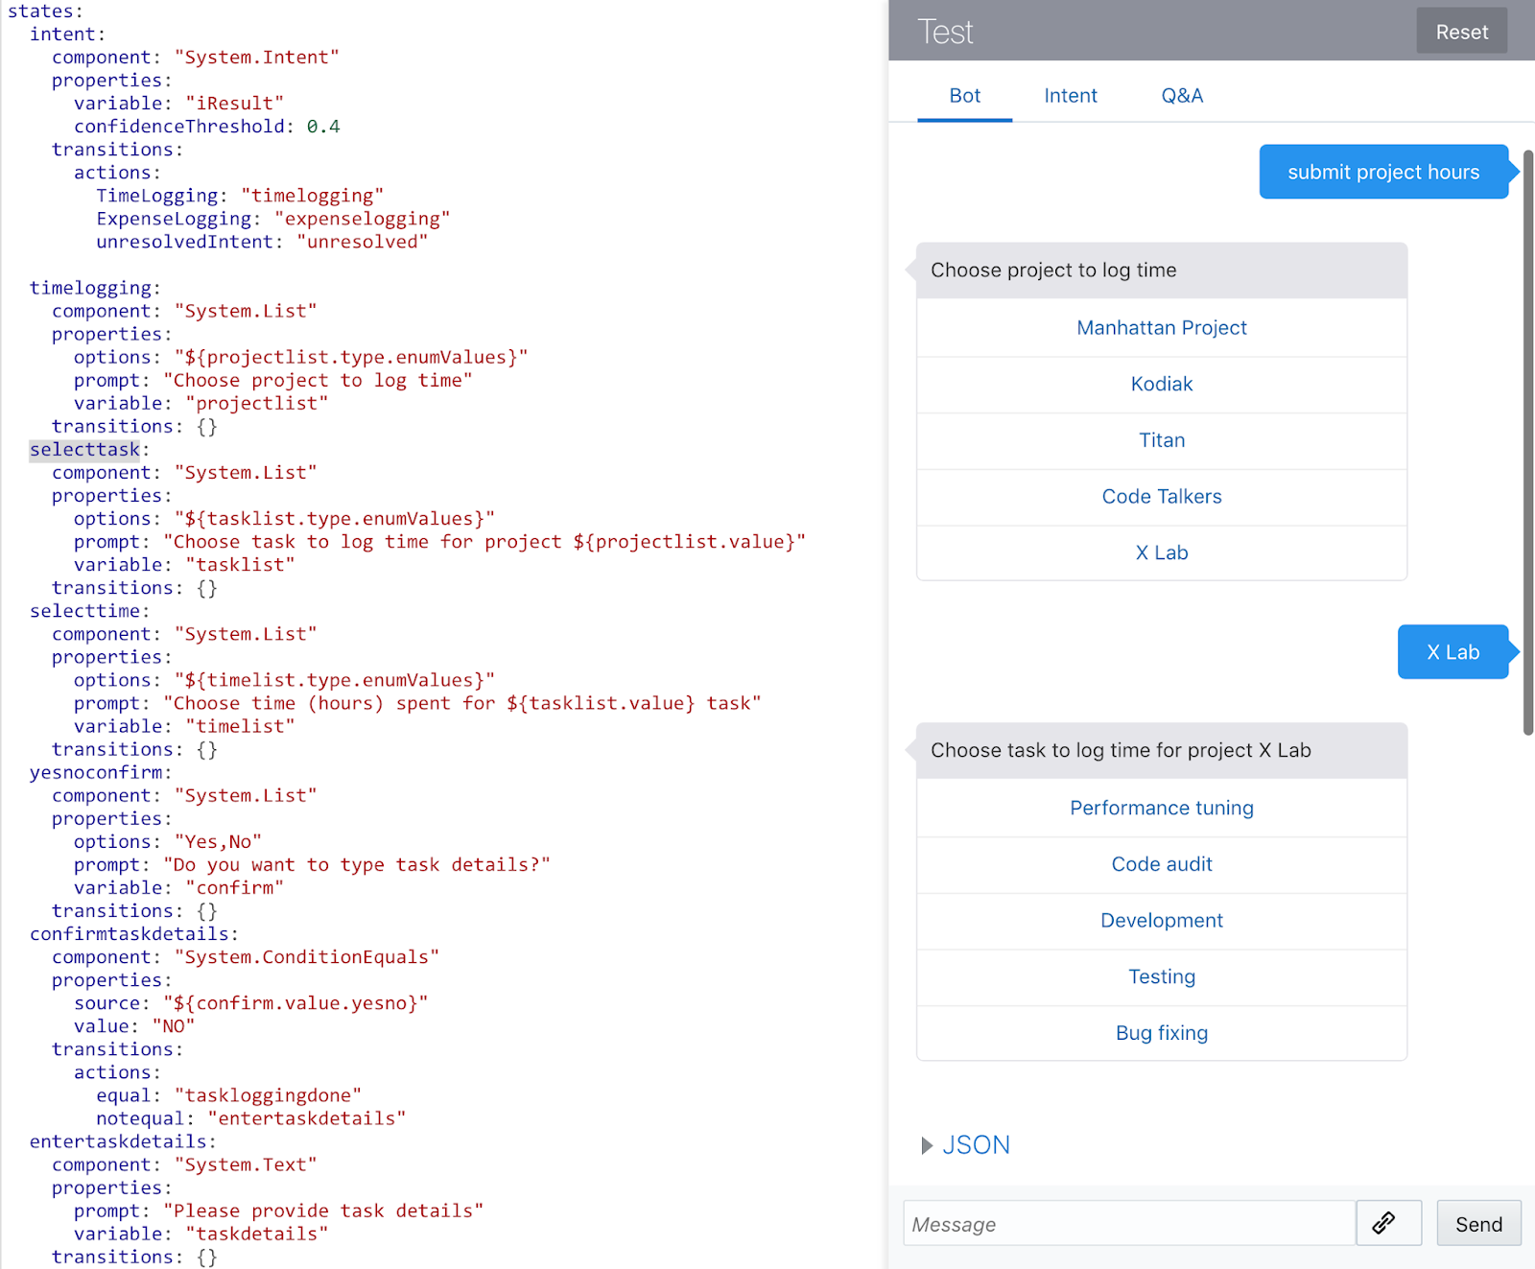1535x1269 pixels.
Task: Switch to the Intent tab
Action: click(1070, 96)
